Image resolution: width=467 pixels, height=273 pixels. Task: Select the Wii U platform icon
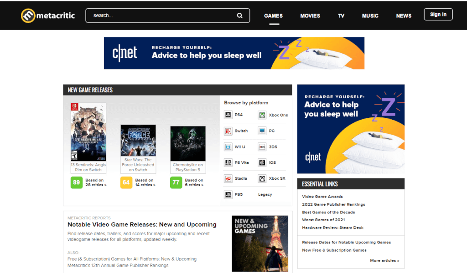coord(228,147)
